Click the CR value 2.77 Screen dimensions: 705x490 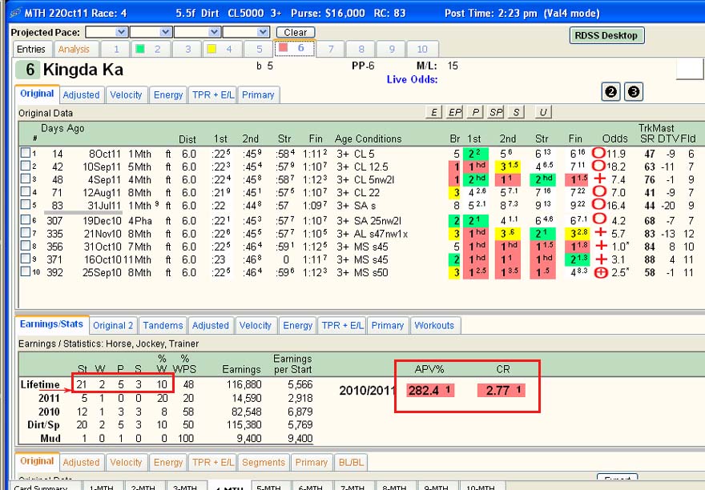(x=502, y=390)
